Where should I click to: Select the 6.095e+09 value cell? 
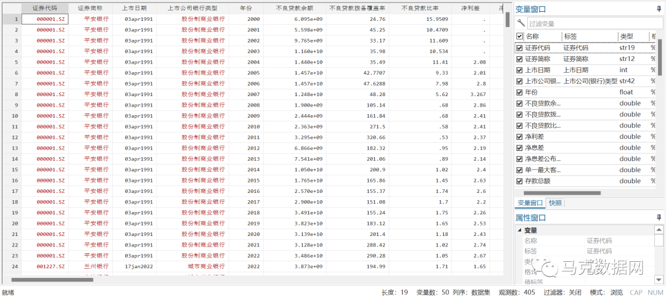(295, 19)
